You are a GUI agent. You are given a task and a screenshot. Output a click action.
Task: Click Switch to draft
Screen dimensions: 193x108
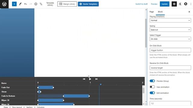[x=141, y=4]
